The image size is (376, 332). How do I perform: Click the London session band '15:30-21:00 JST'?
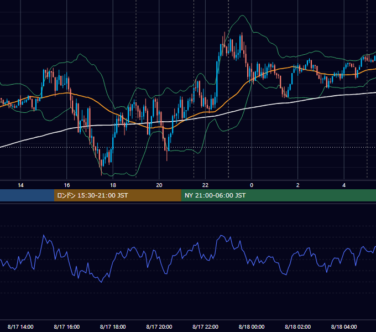tap(117, 195)
